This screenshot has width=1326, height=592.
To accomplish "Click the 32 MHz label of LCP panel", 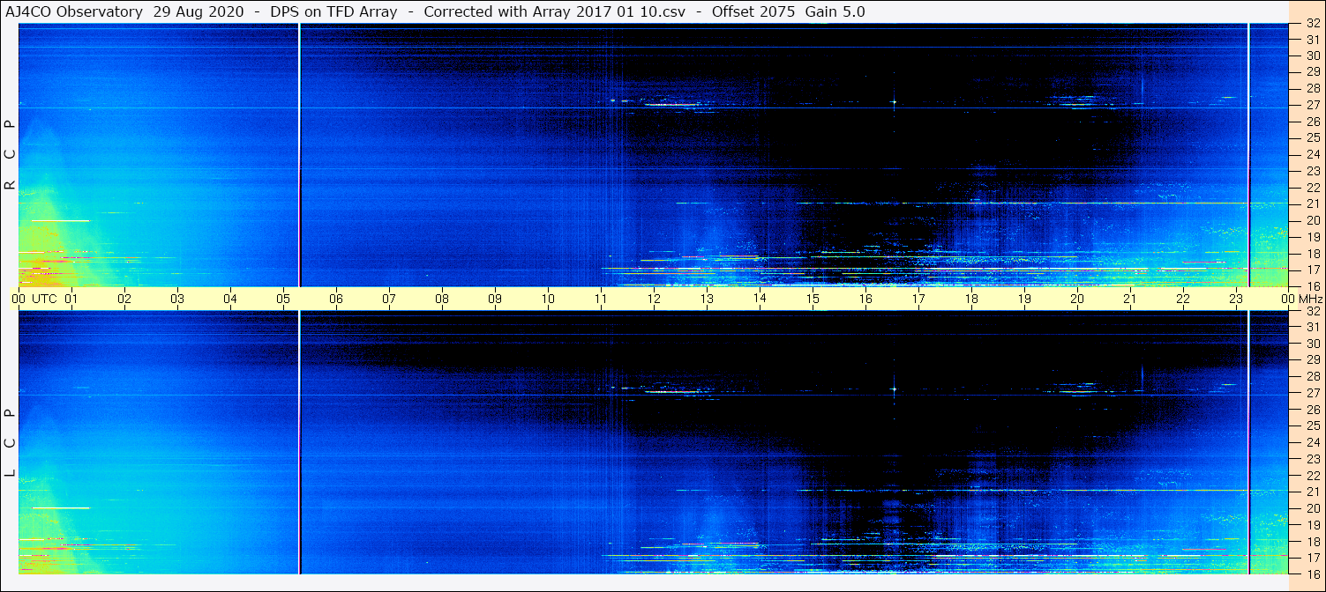I will tap(1312, 311).
